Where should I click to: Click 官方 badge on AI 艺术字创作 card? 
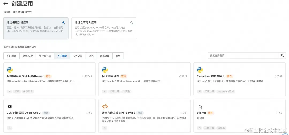tap(124, 76)
